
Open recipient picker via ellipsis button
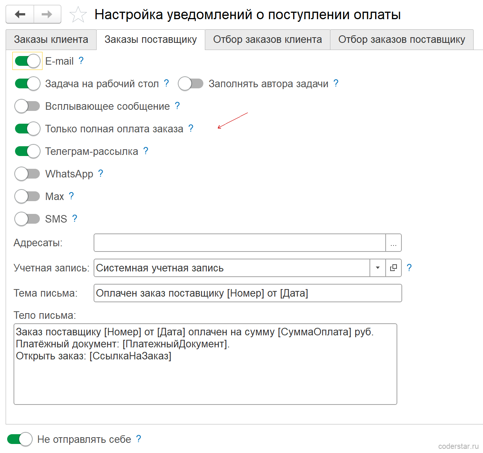(394, 243)
